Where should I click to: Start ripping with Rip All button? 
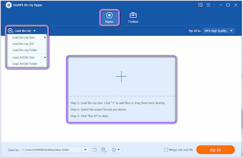coord(215,150)
